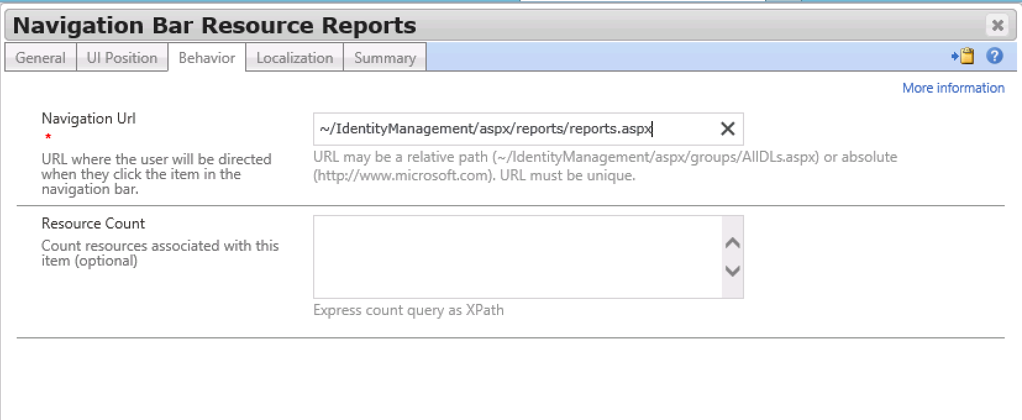Click the Navigation Url field label
The image size is (1022, 420).
coord(88,118)
